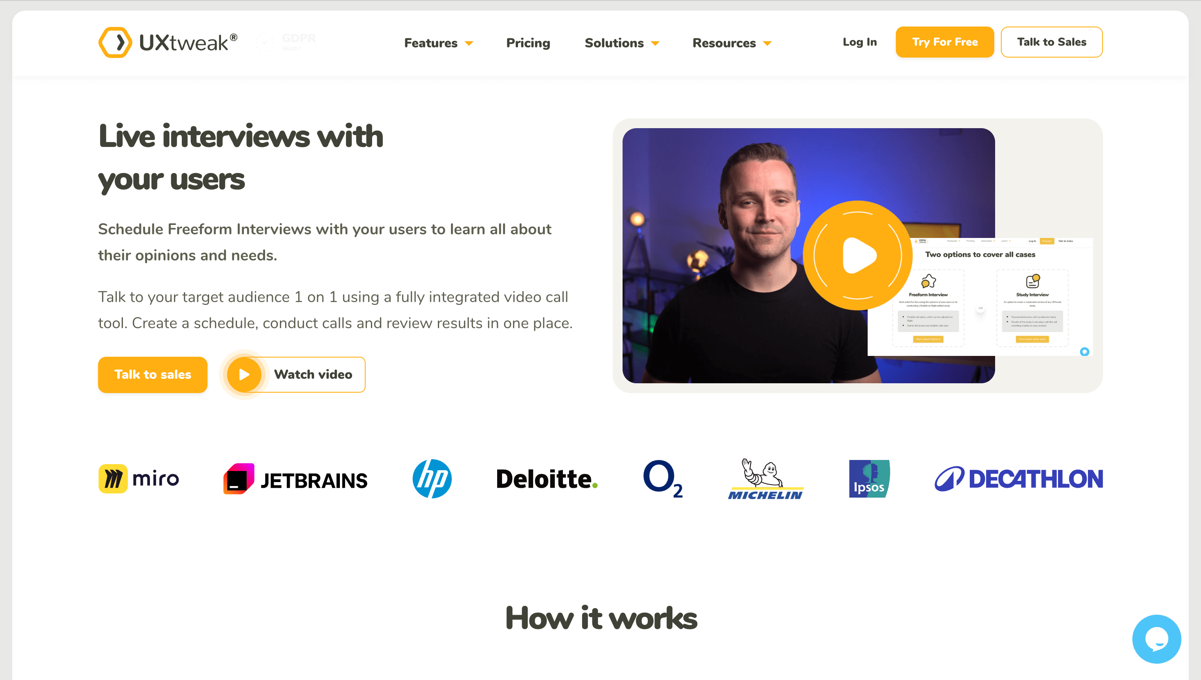Click the small play icon beside Watch video
Screen dimensions: 1201x680
point(244,375)
